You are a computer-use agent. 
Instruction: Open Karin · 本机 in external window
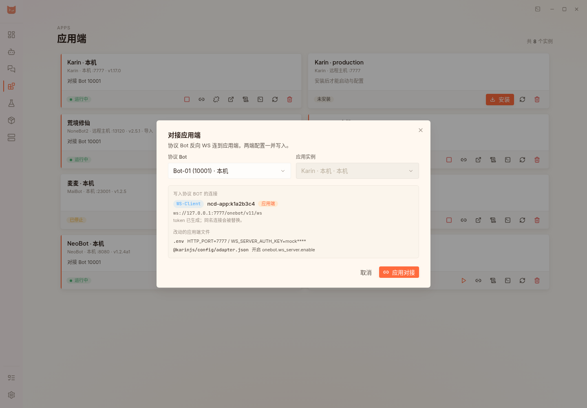[x=231, y=100]
